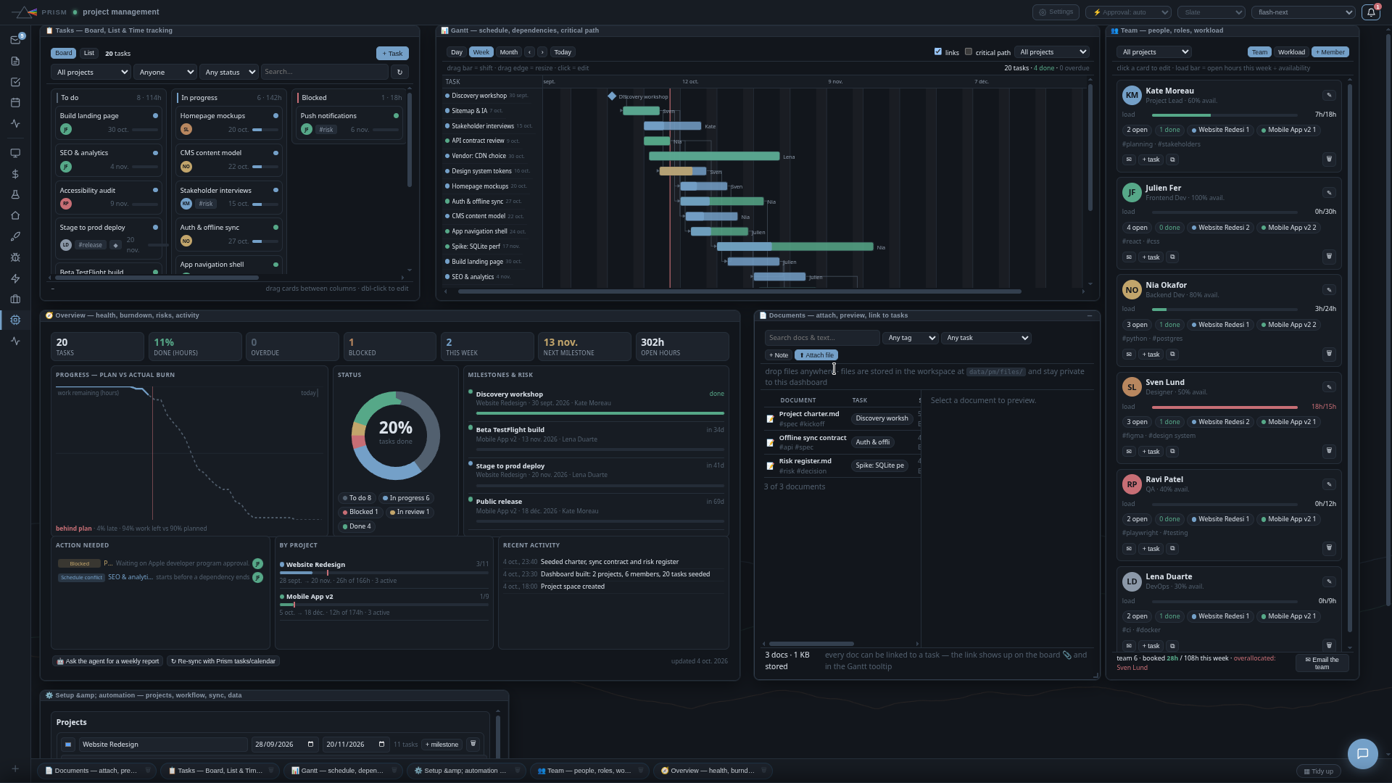Toggle the links checkbox in Gantt
This screenshot has height=783, width=1392.
point(938,51)
